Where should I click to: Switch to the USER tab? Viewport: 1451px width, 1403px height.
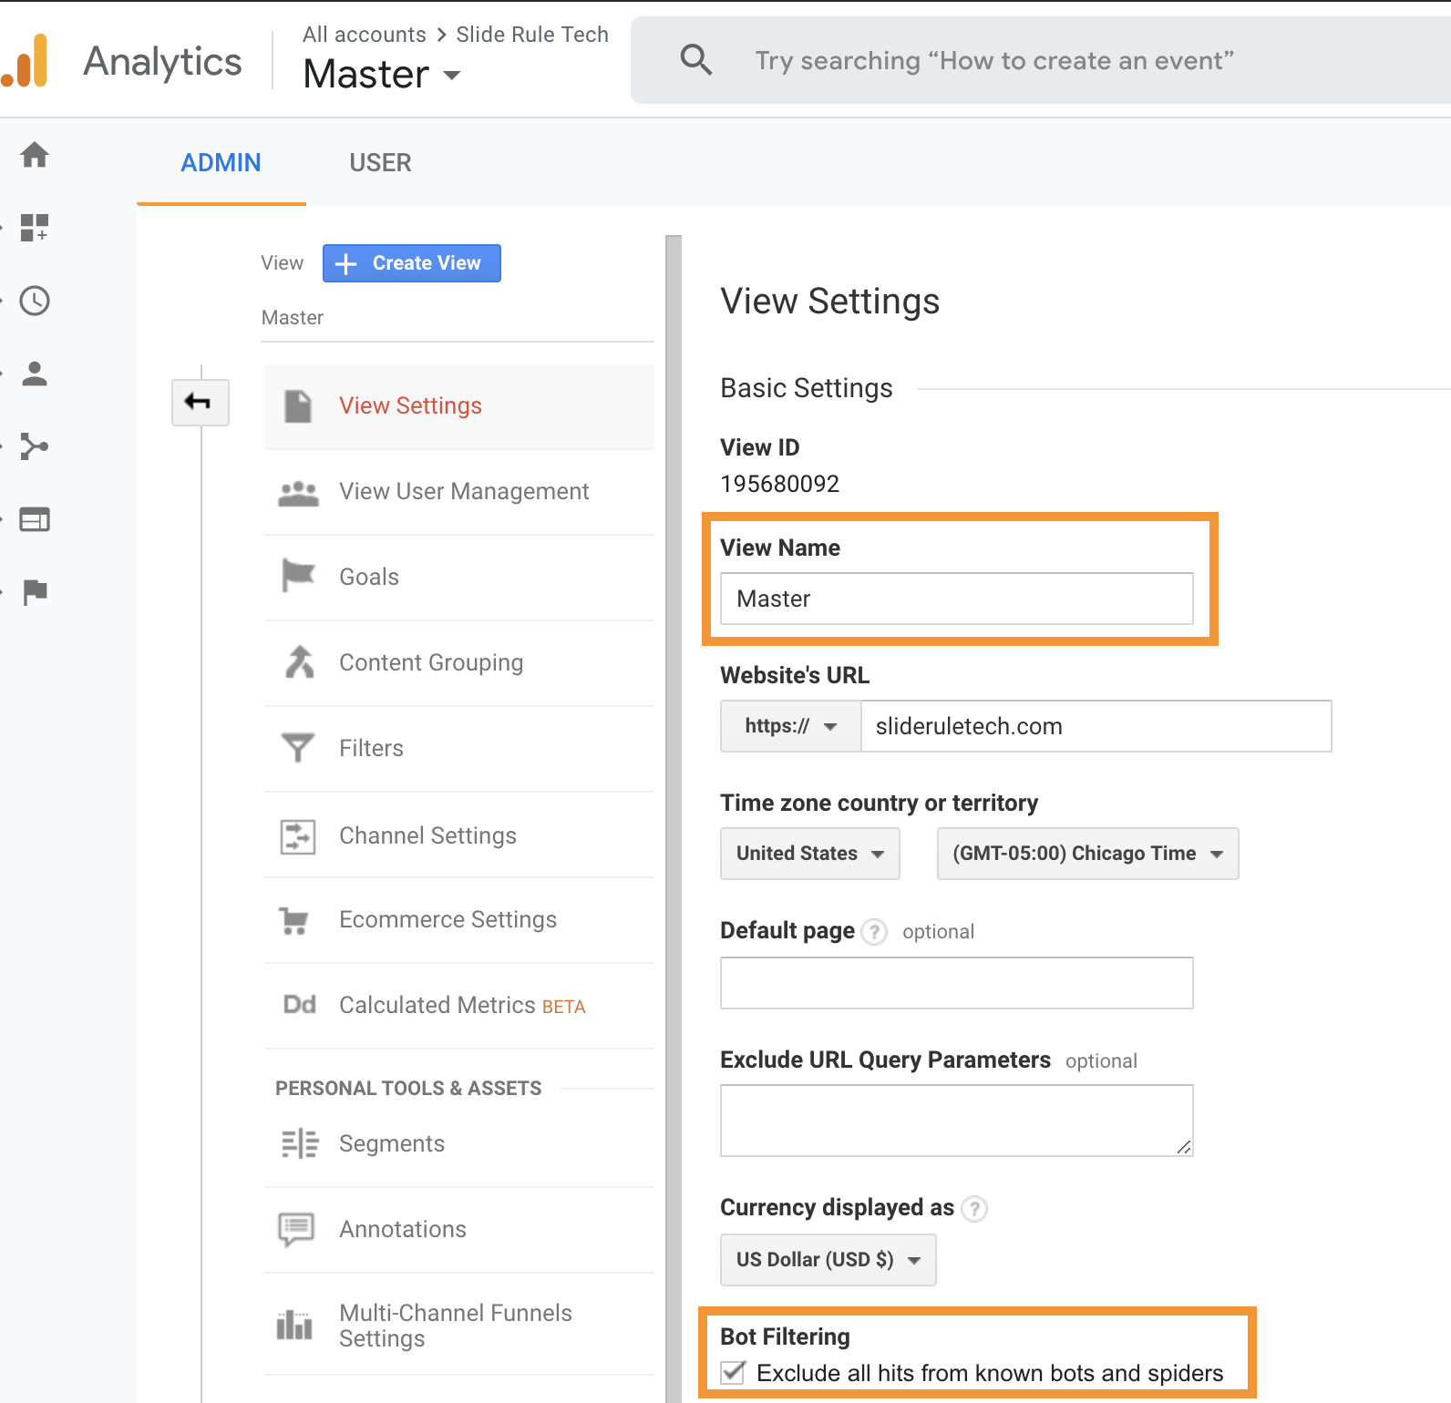click(380, 163)
